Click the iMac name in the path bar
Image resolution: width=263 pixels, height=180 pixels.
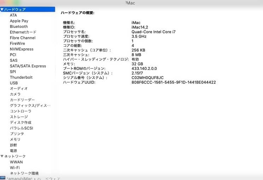[x=19, y=179]
